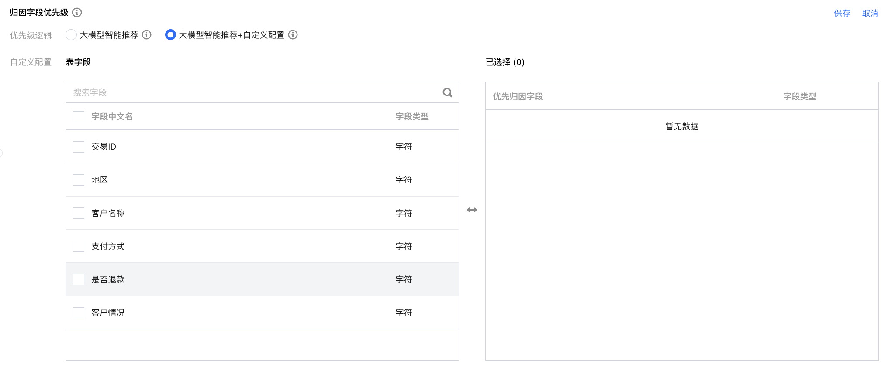Click the transfer arrows icon between panels
The width and height of the screenshot is (891, 367).
[472, 210]
